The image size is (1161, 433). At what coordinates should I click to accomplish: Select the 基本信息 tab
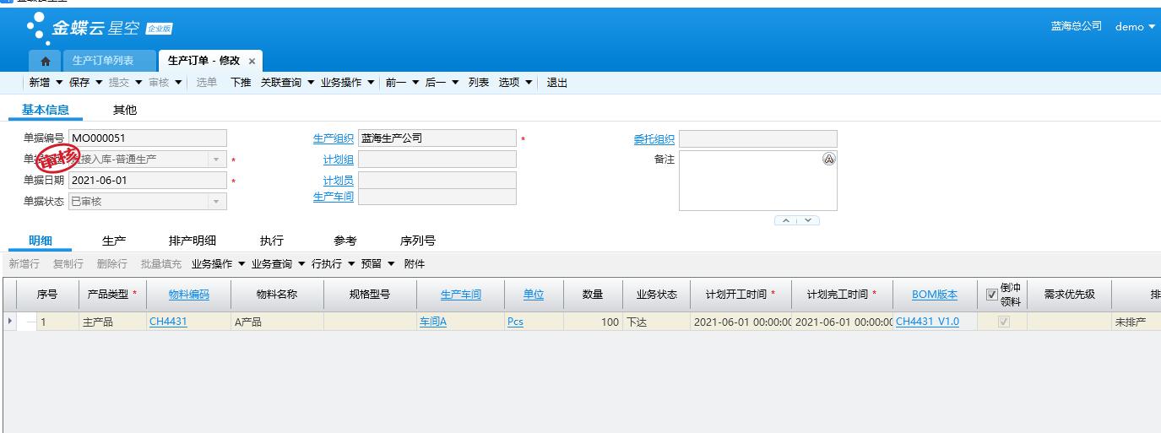click(46, 110)
